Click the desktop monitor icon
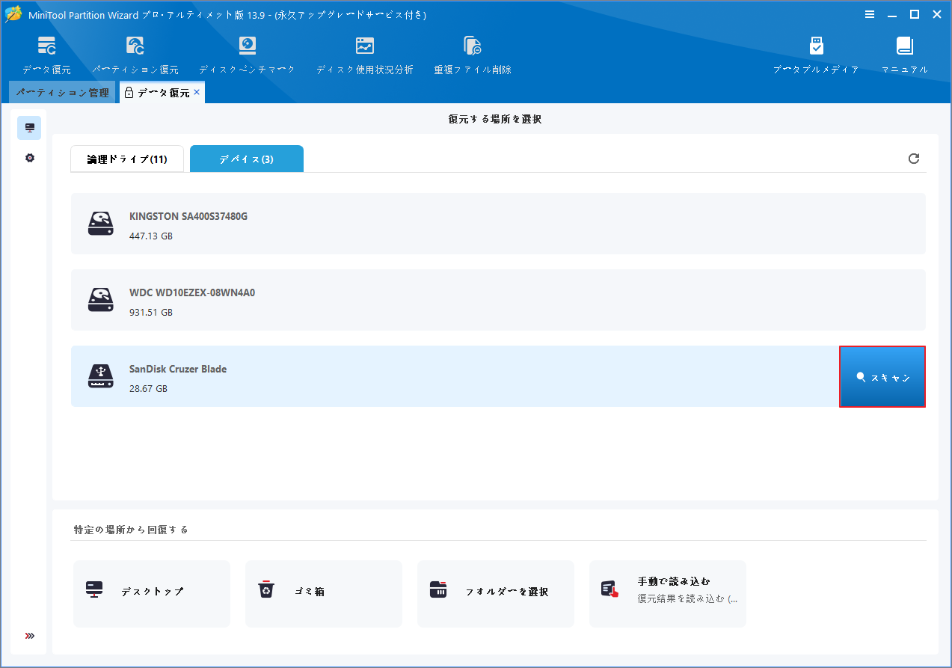Image resolution: width=952 pixels, height=668 pixels. point(94,589)
